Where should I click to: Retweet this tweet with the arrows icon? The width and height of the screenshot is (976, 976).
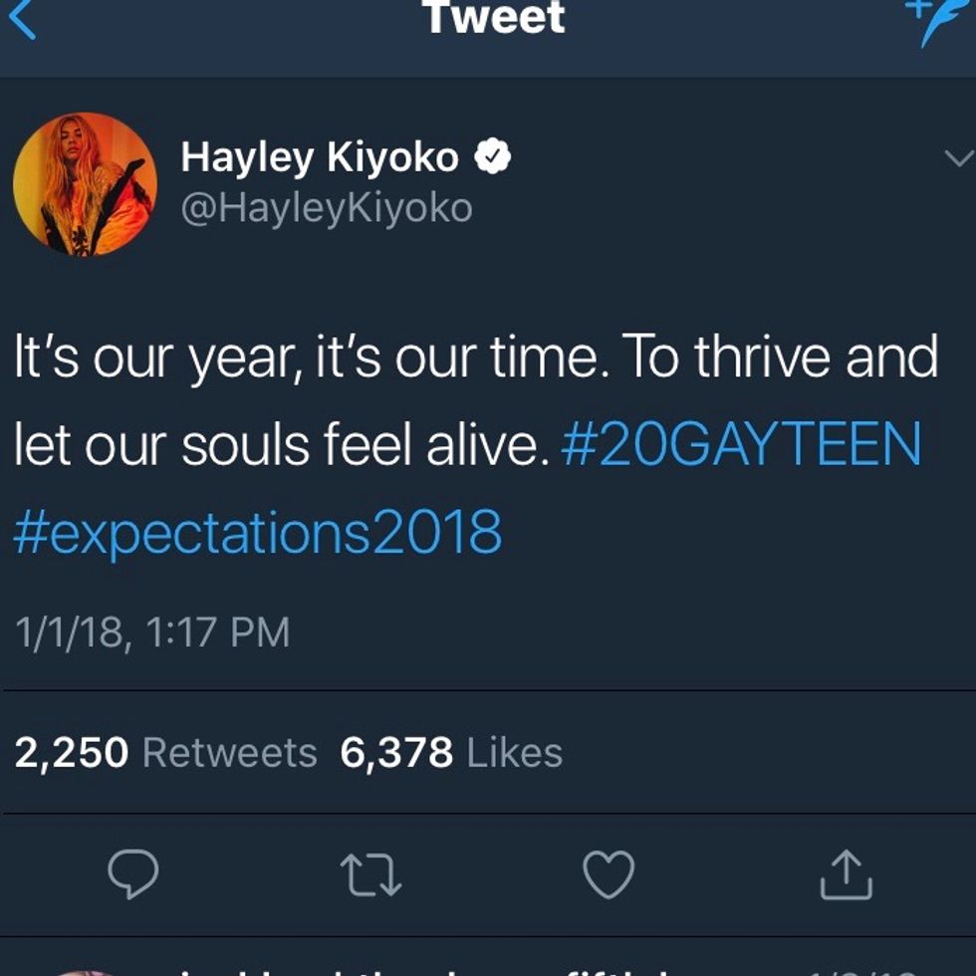pos(371,874)
